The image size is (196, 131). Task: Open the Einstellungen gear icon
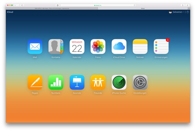point(140,82)
